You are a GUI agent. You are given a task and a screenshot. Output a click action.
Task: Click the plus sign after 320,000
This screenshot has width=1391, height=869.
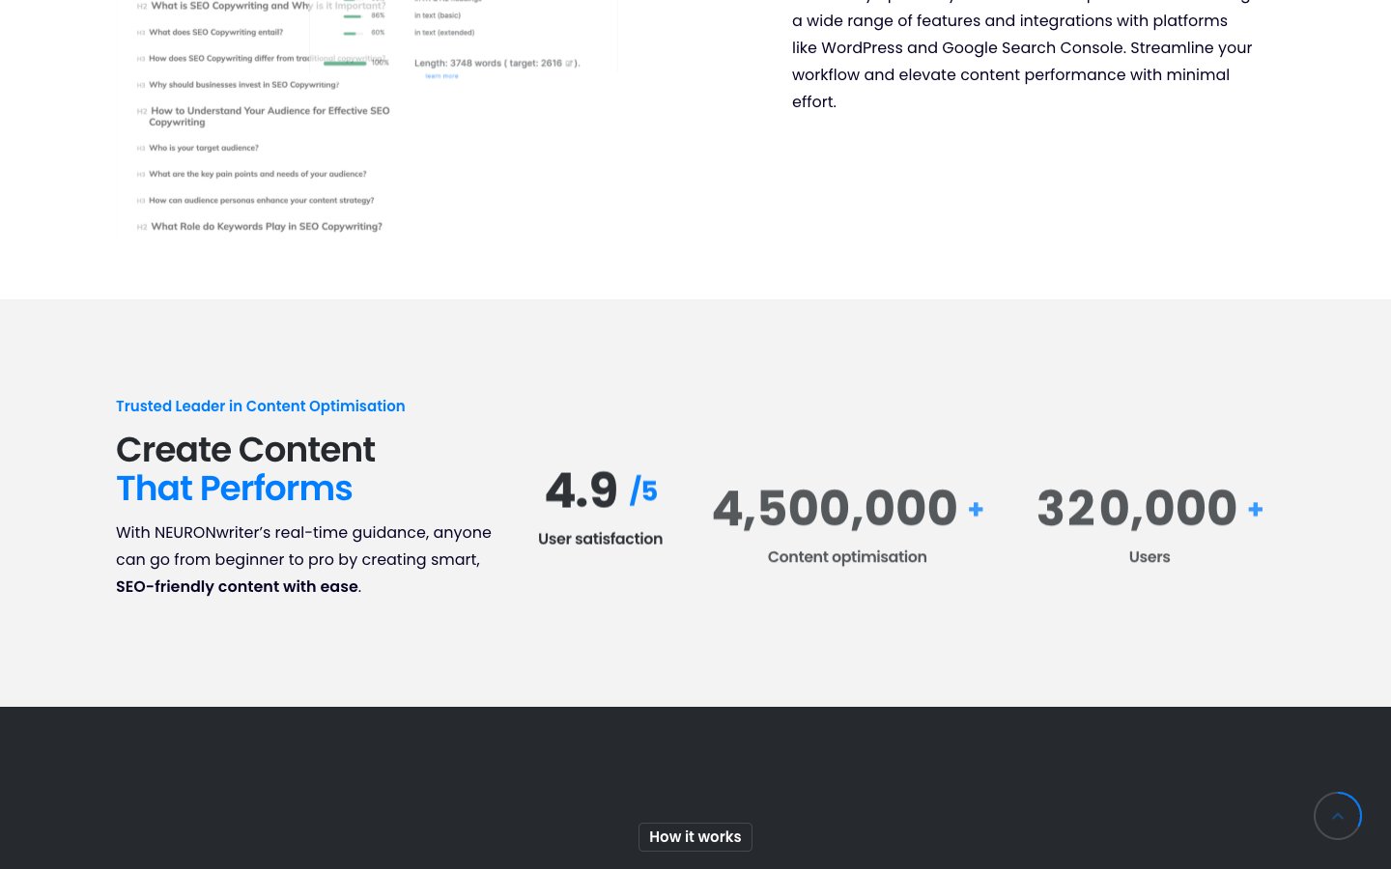pos(1255,509)
